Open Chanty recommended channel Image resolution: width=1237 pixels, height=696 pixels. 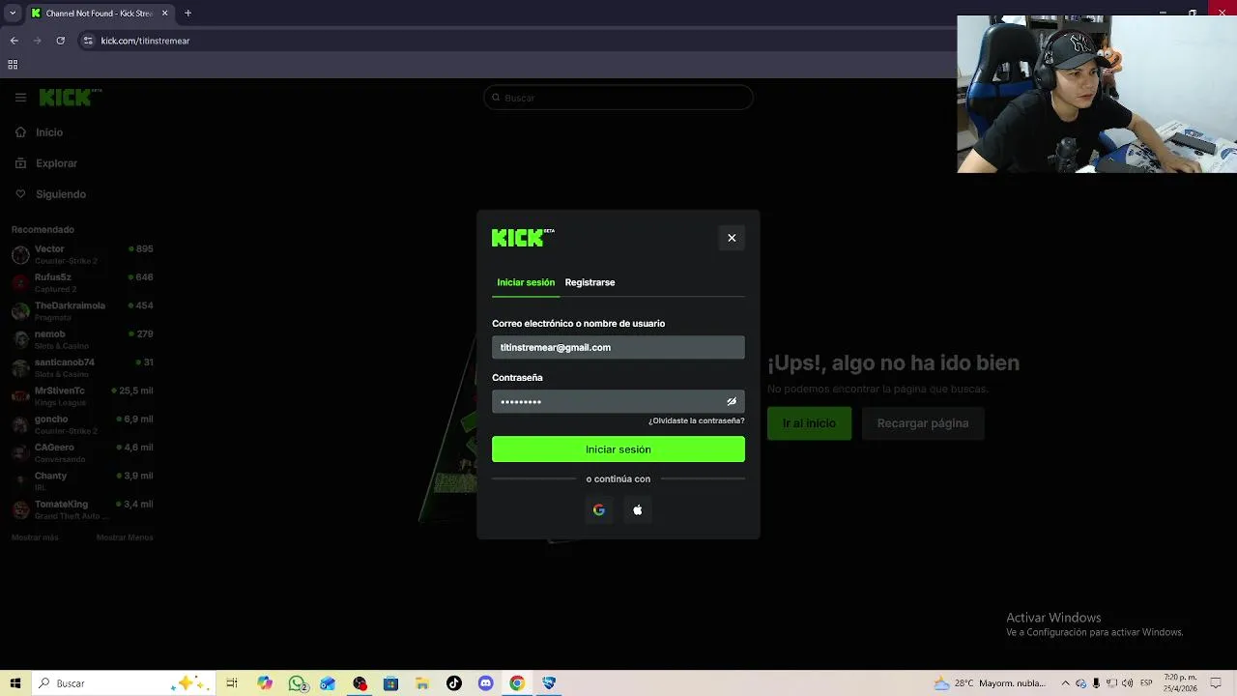coord(82,480)
